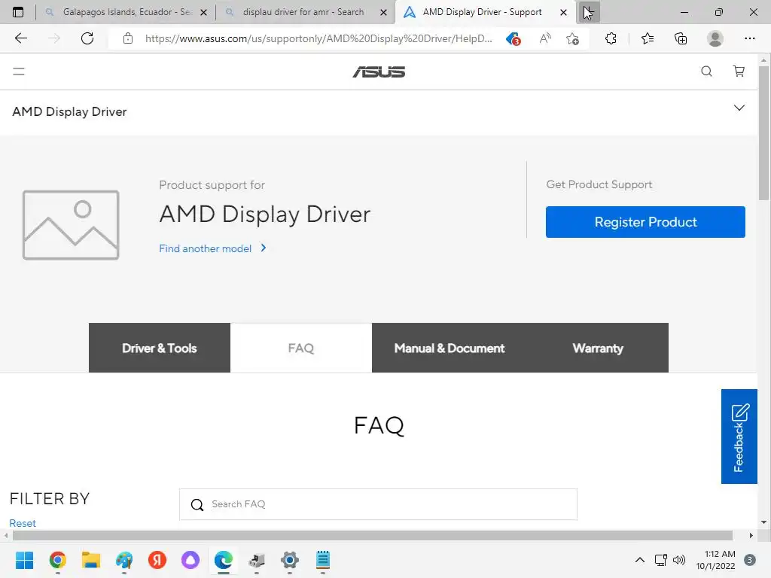Open Edge Settings and more menu
This screenshot has height=578, width=771.
point(749,38)
